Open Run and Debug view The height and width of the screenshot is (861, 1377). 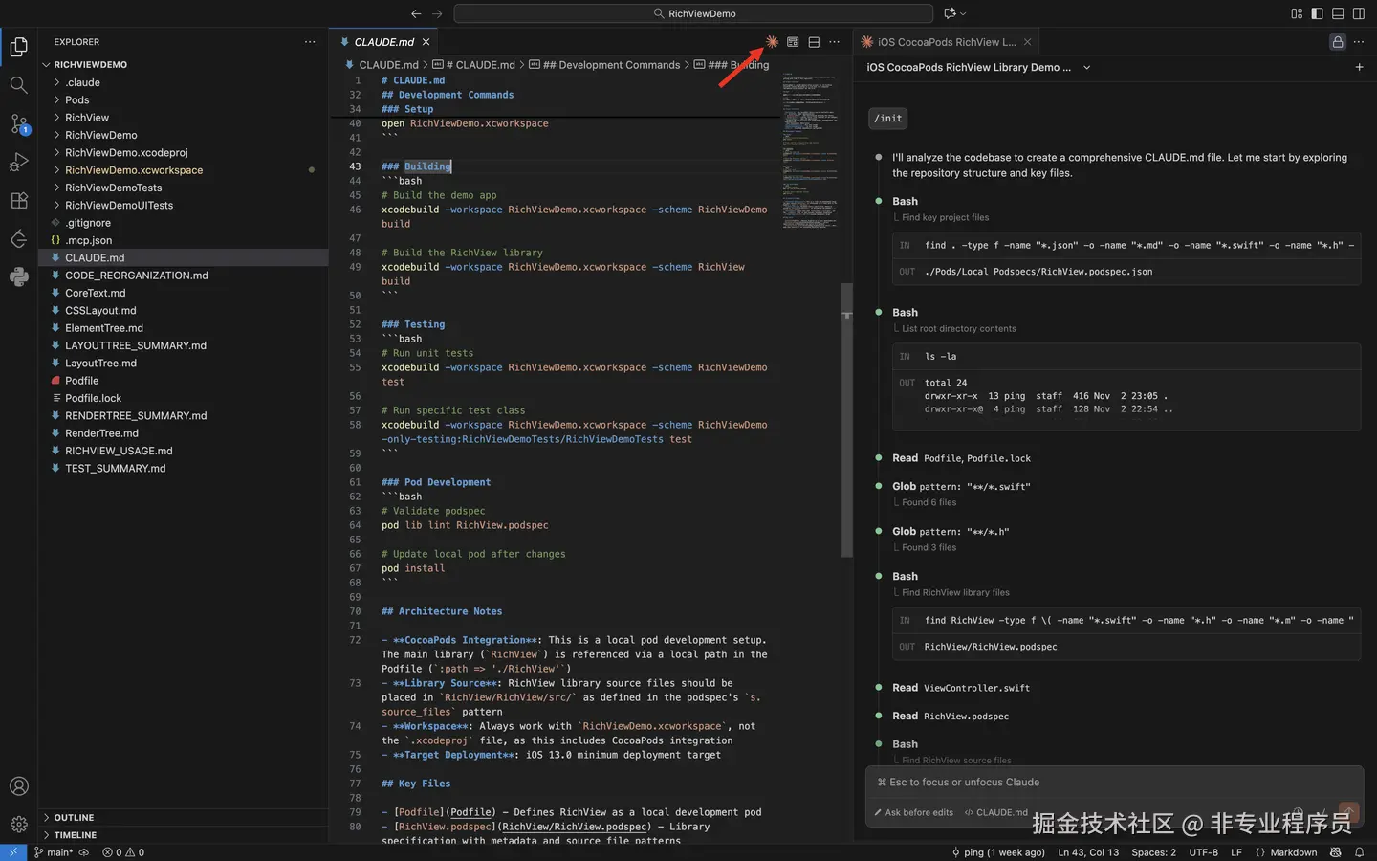point(18,162)
